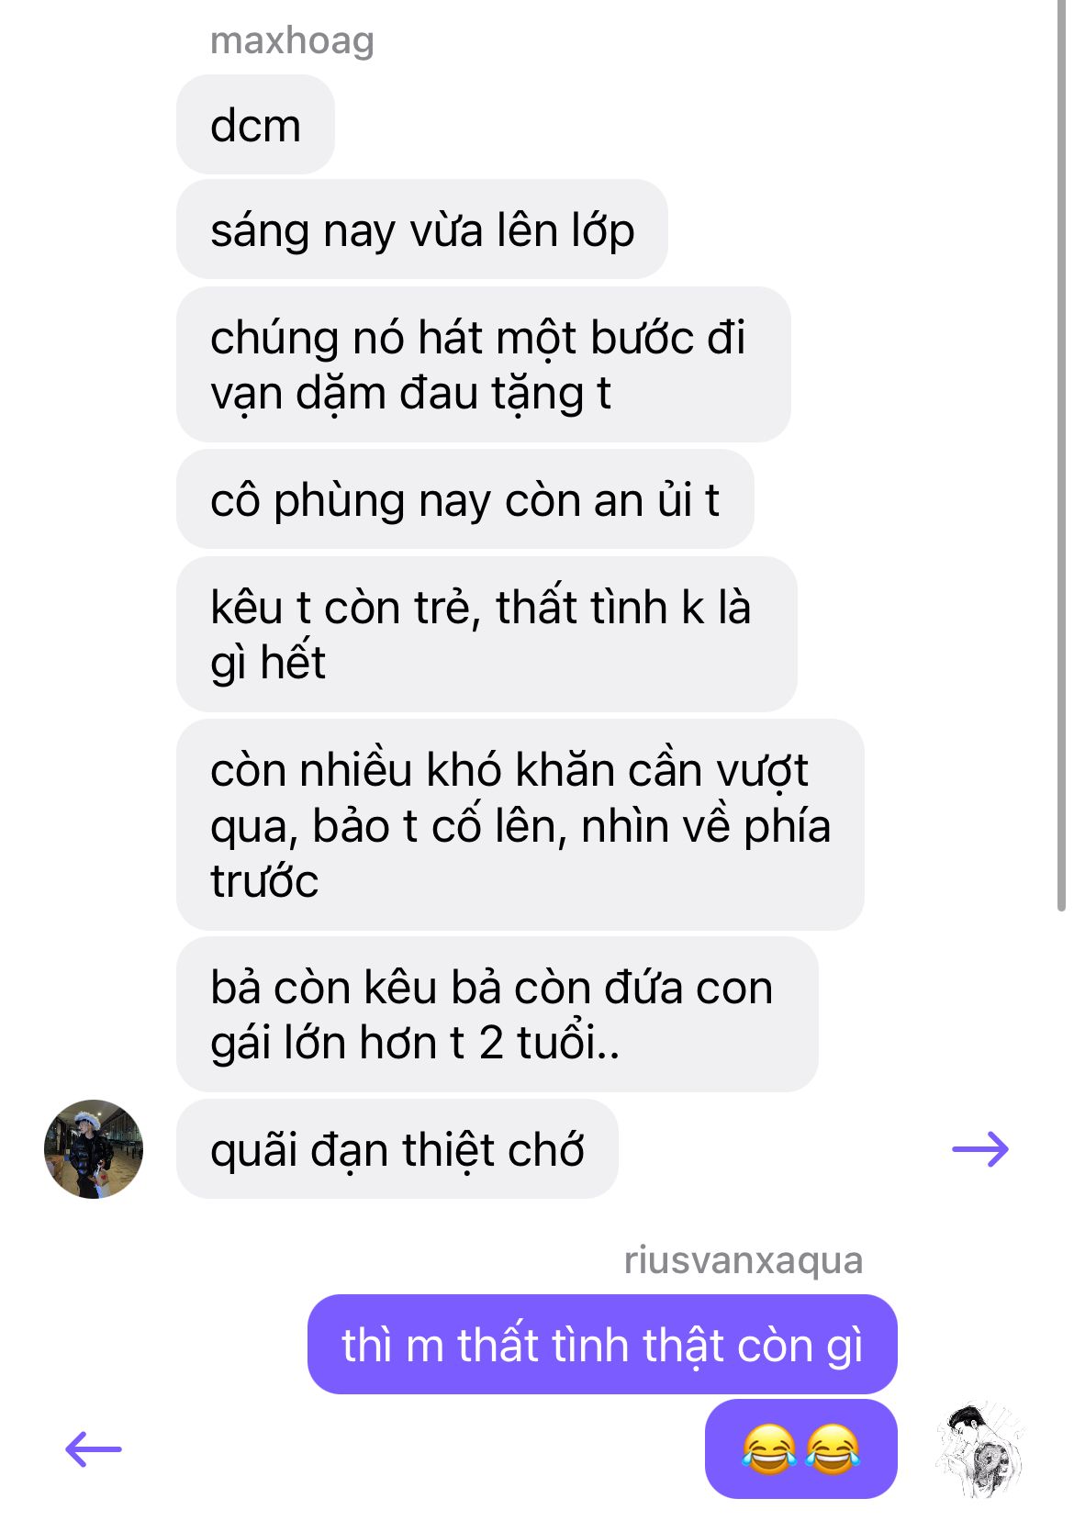This screenshot has height=1532, width=1074.
Task: Select the 'sáng nay vừa lên lớp' message
Action: (x=422, y=229)
